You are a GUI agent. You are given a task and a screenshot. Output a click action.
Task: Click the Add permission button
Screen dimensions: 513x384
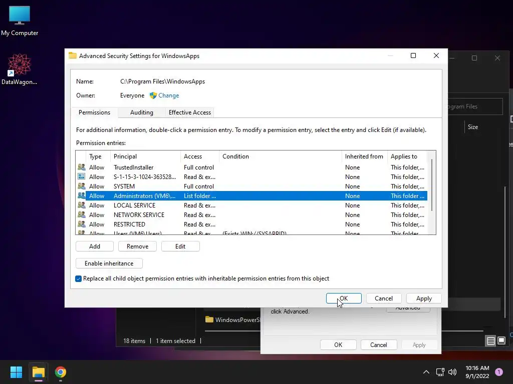(x=95, y=246)
